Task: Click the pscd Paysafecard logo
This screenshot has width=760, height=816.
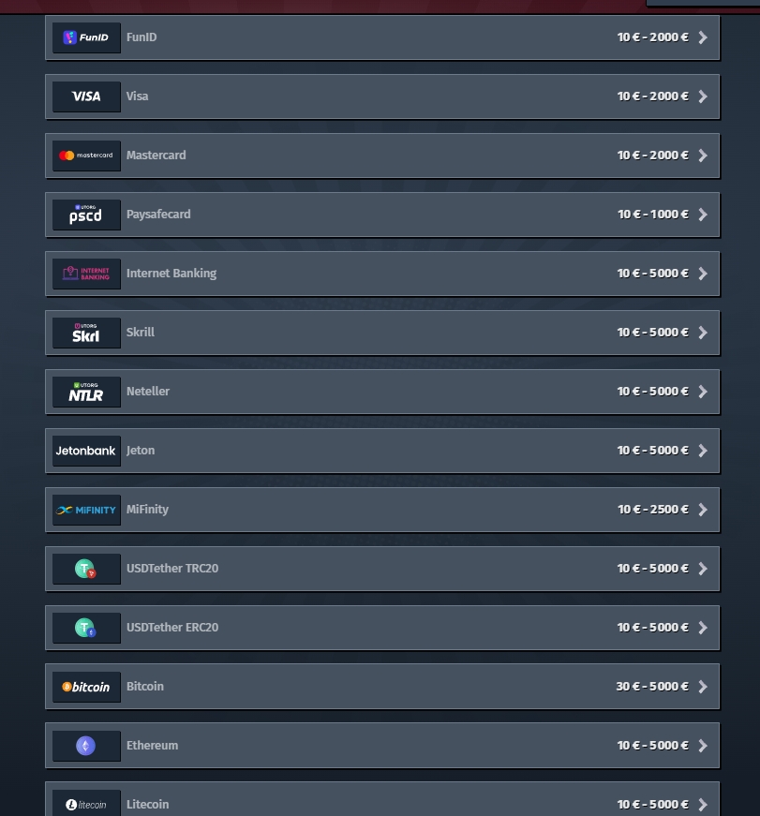Action: coord(86,215)
